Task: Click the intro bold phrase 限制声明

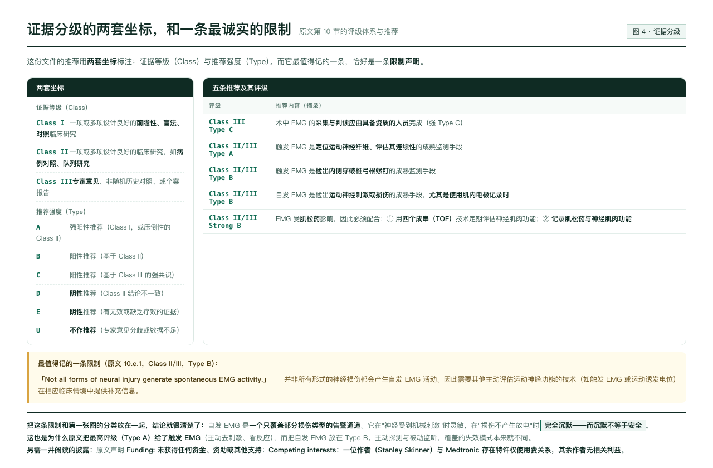Action: (406, 62)
